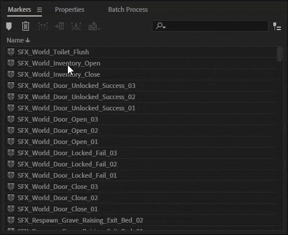Select marker SFX_World_Door_Unlocked_Success_02
The image size is (288, 235).
(141, 97)
